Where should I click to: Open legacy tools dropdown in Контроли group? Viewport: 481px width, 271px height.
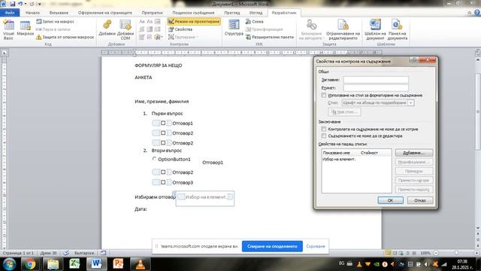coord(159,37)
